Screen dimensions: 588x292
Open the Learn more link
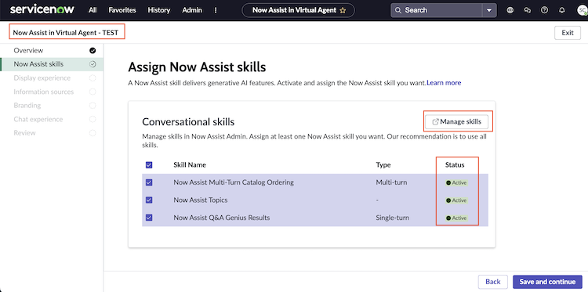444,83
